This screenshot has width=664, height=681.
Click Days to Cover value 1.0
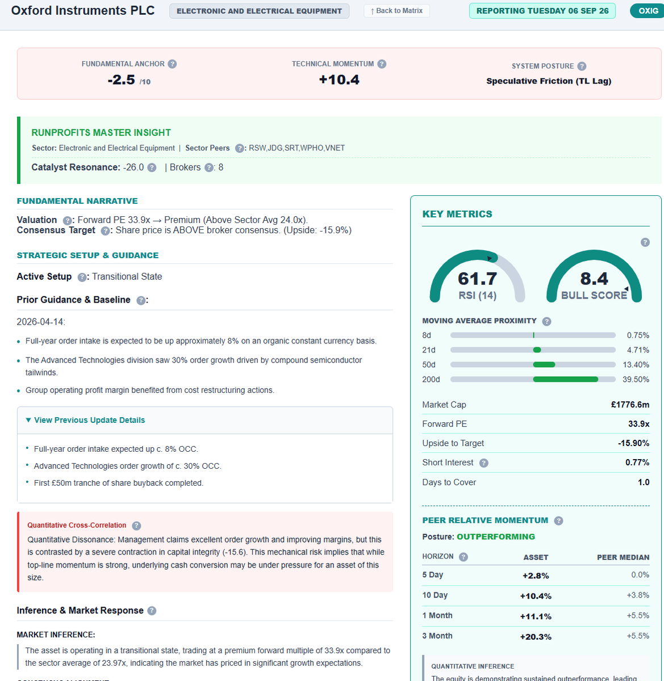[644, 482]
